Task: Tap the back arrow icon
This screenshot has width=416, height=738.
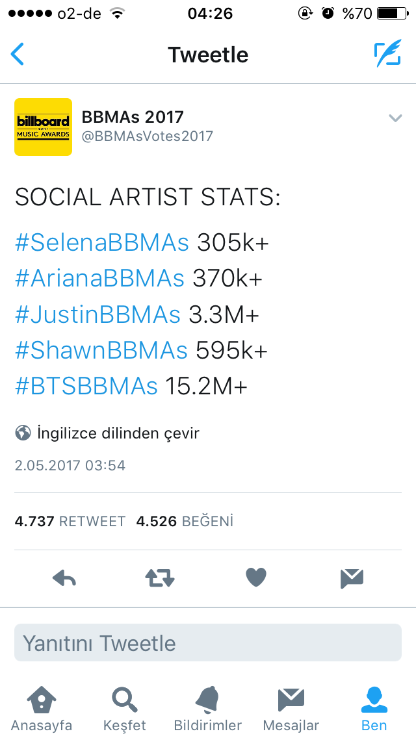Action: coord(18,55)
